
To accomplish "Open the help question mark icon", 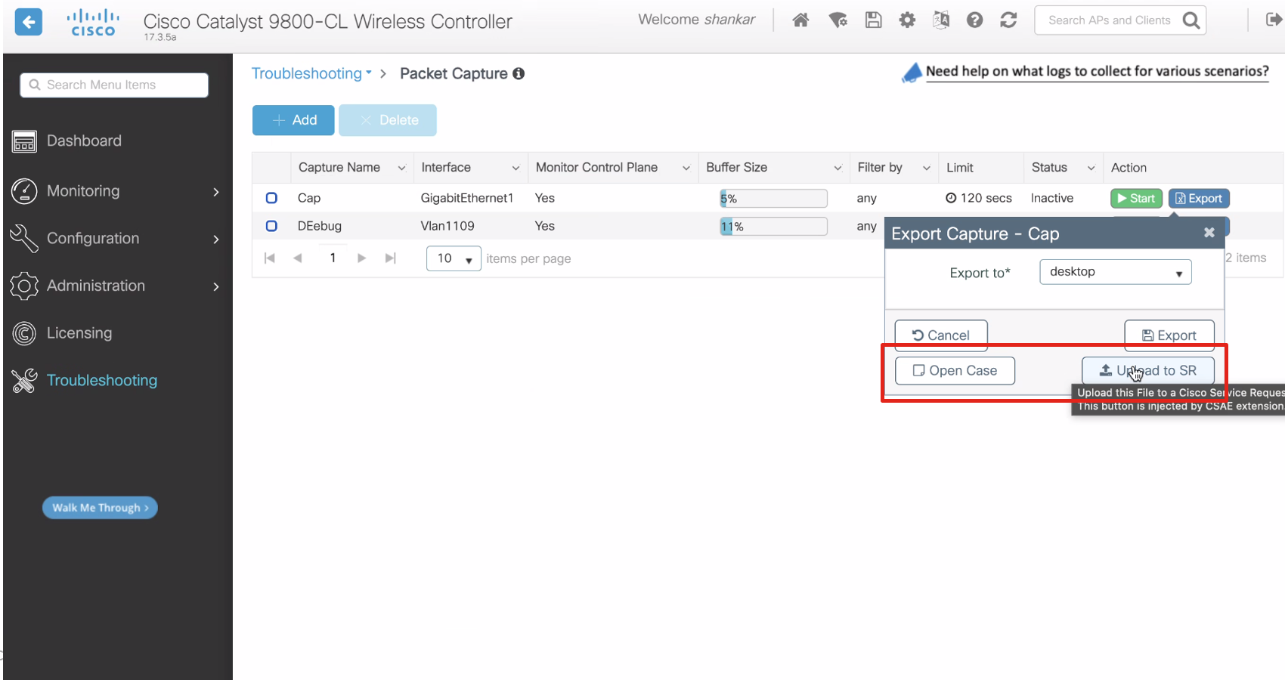I will point(975,20).
